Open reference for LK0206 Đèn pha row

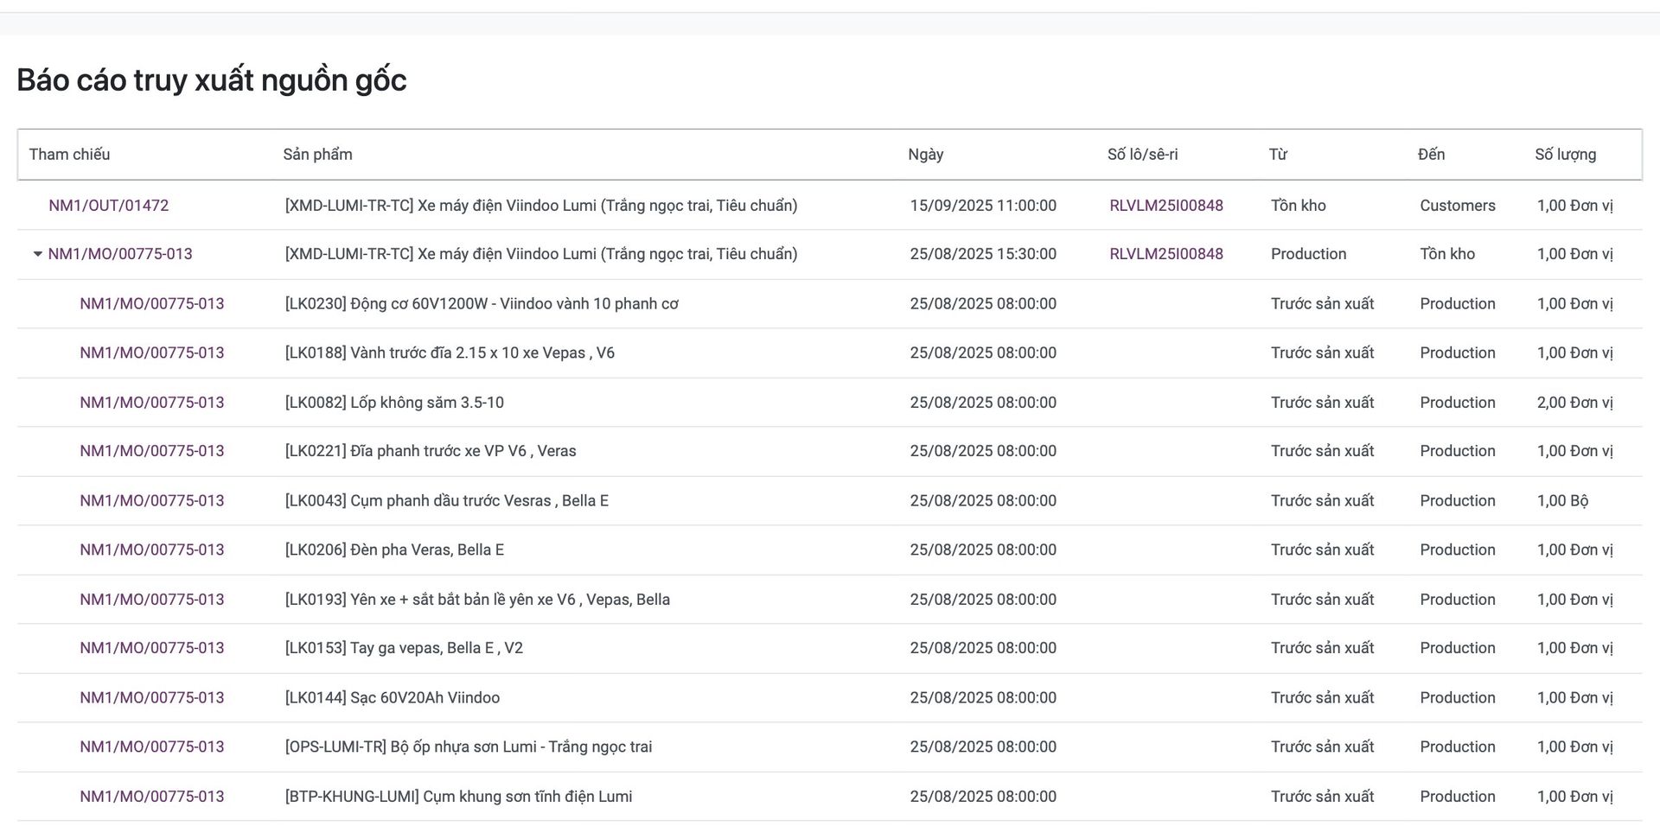click(x=152, y=550)
